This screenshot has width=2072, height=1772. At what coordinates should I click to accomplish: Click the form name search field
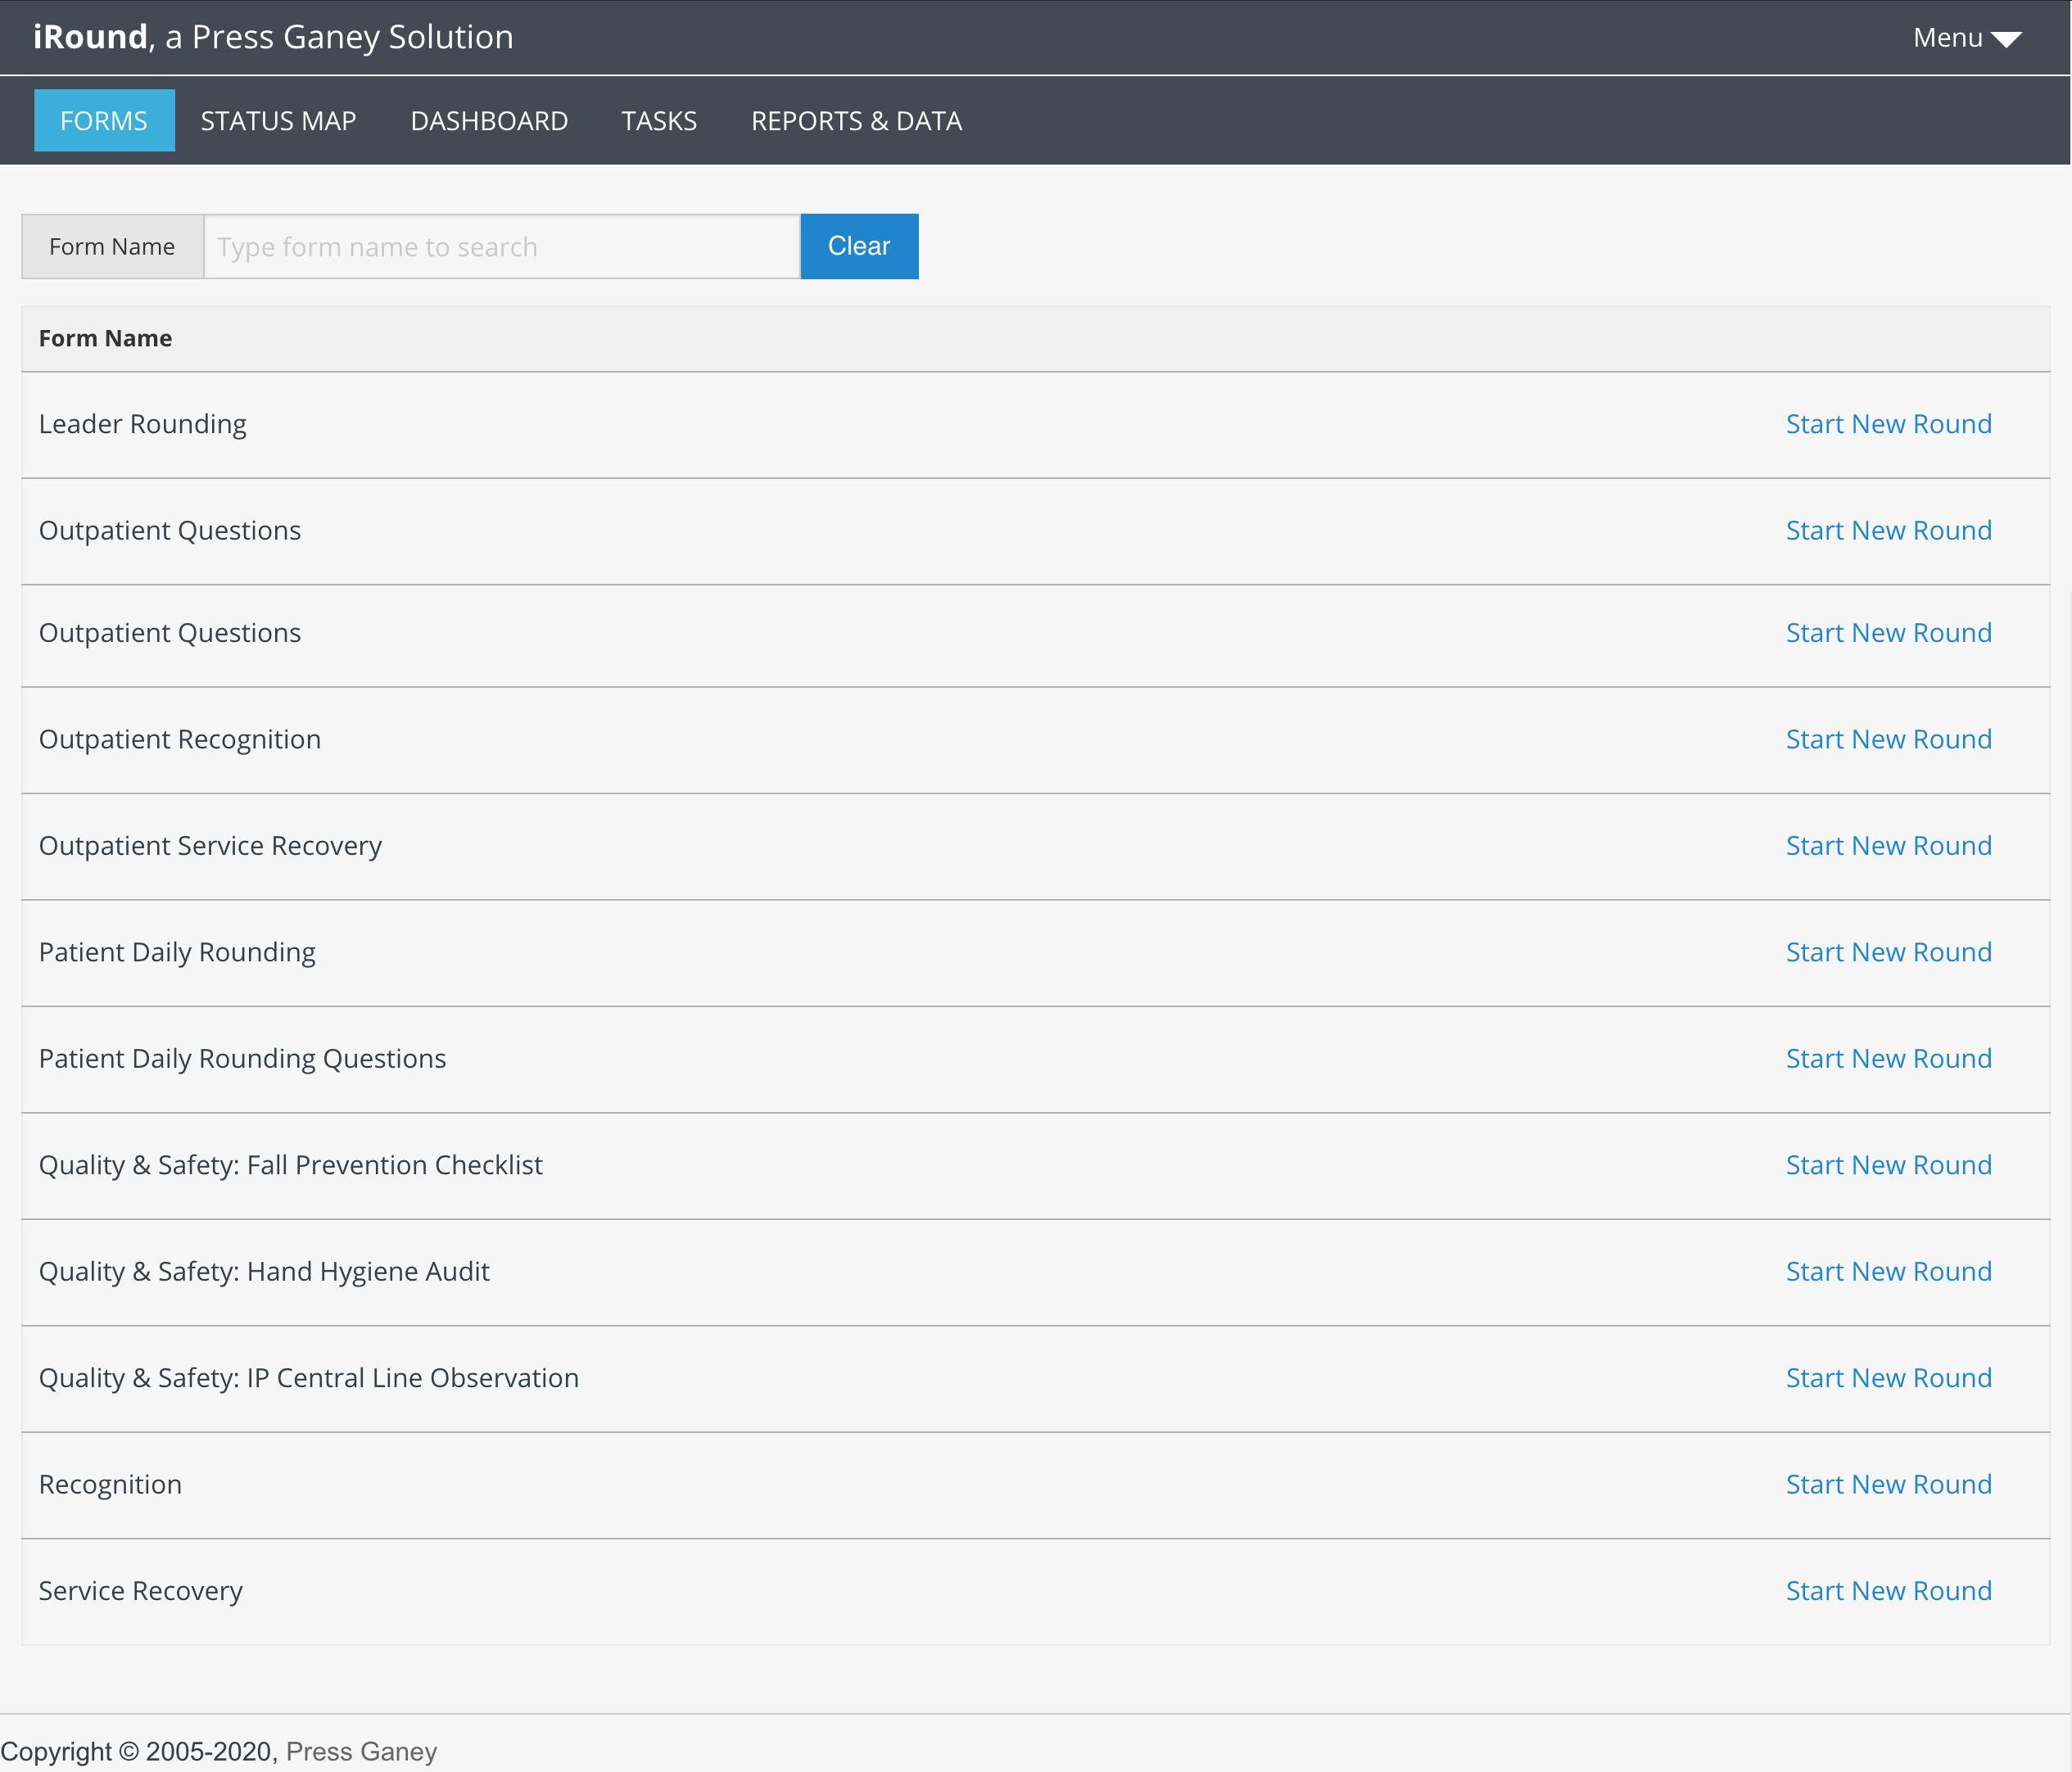pyautogui.click(x=502, y=247)
